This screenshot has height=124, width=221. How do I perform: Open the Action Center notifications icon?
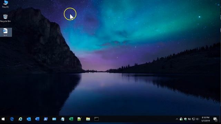[215, 119]
